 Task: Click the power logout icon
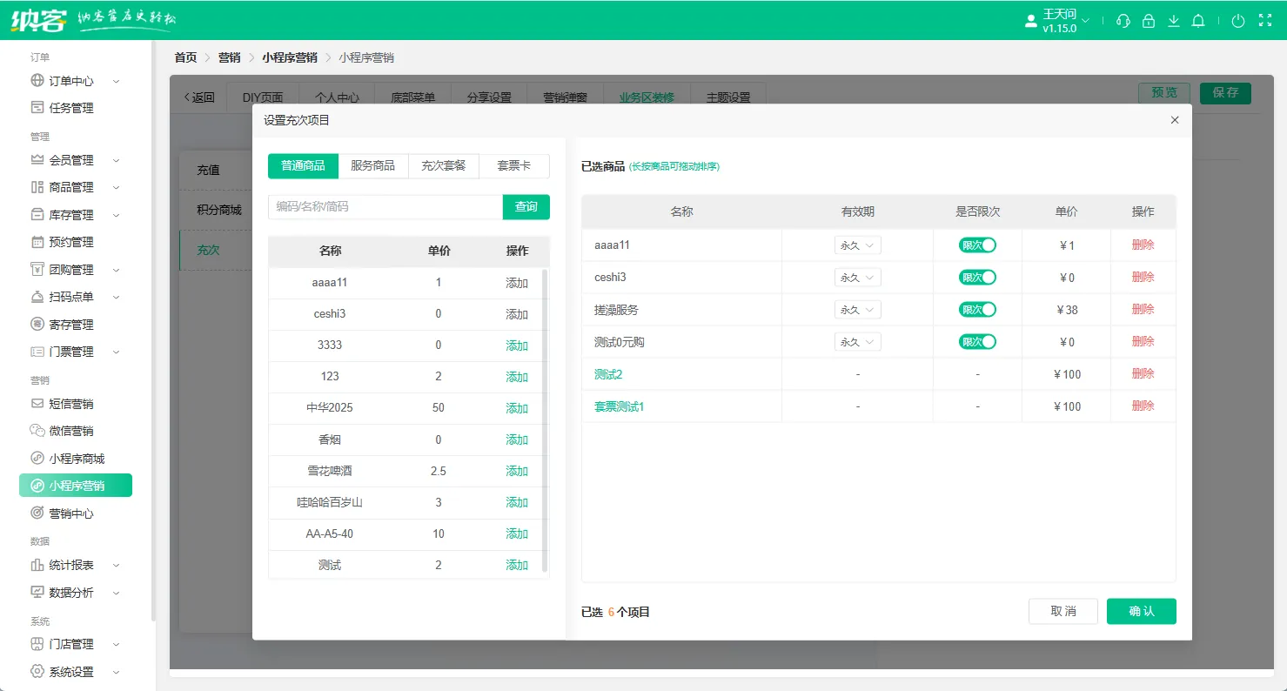pos(1237,20)
